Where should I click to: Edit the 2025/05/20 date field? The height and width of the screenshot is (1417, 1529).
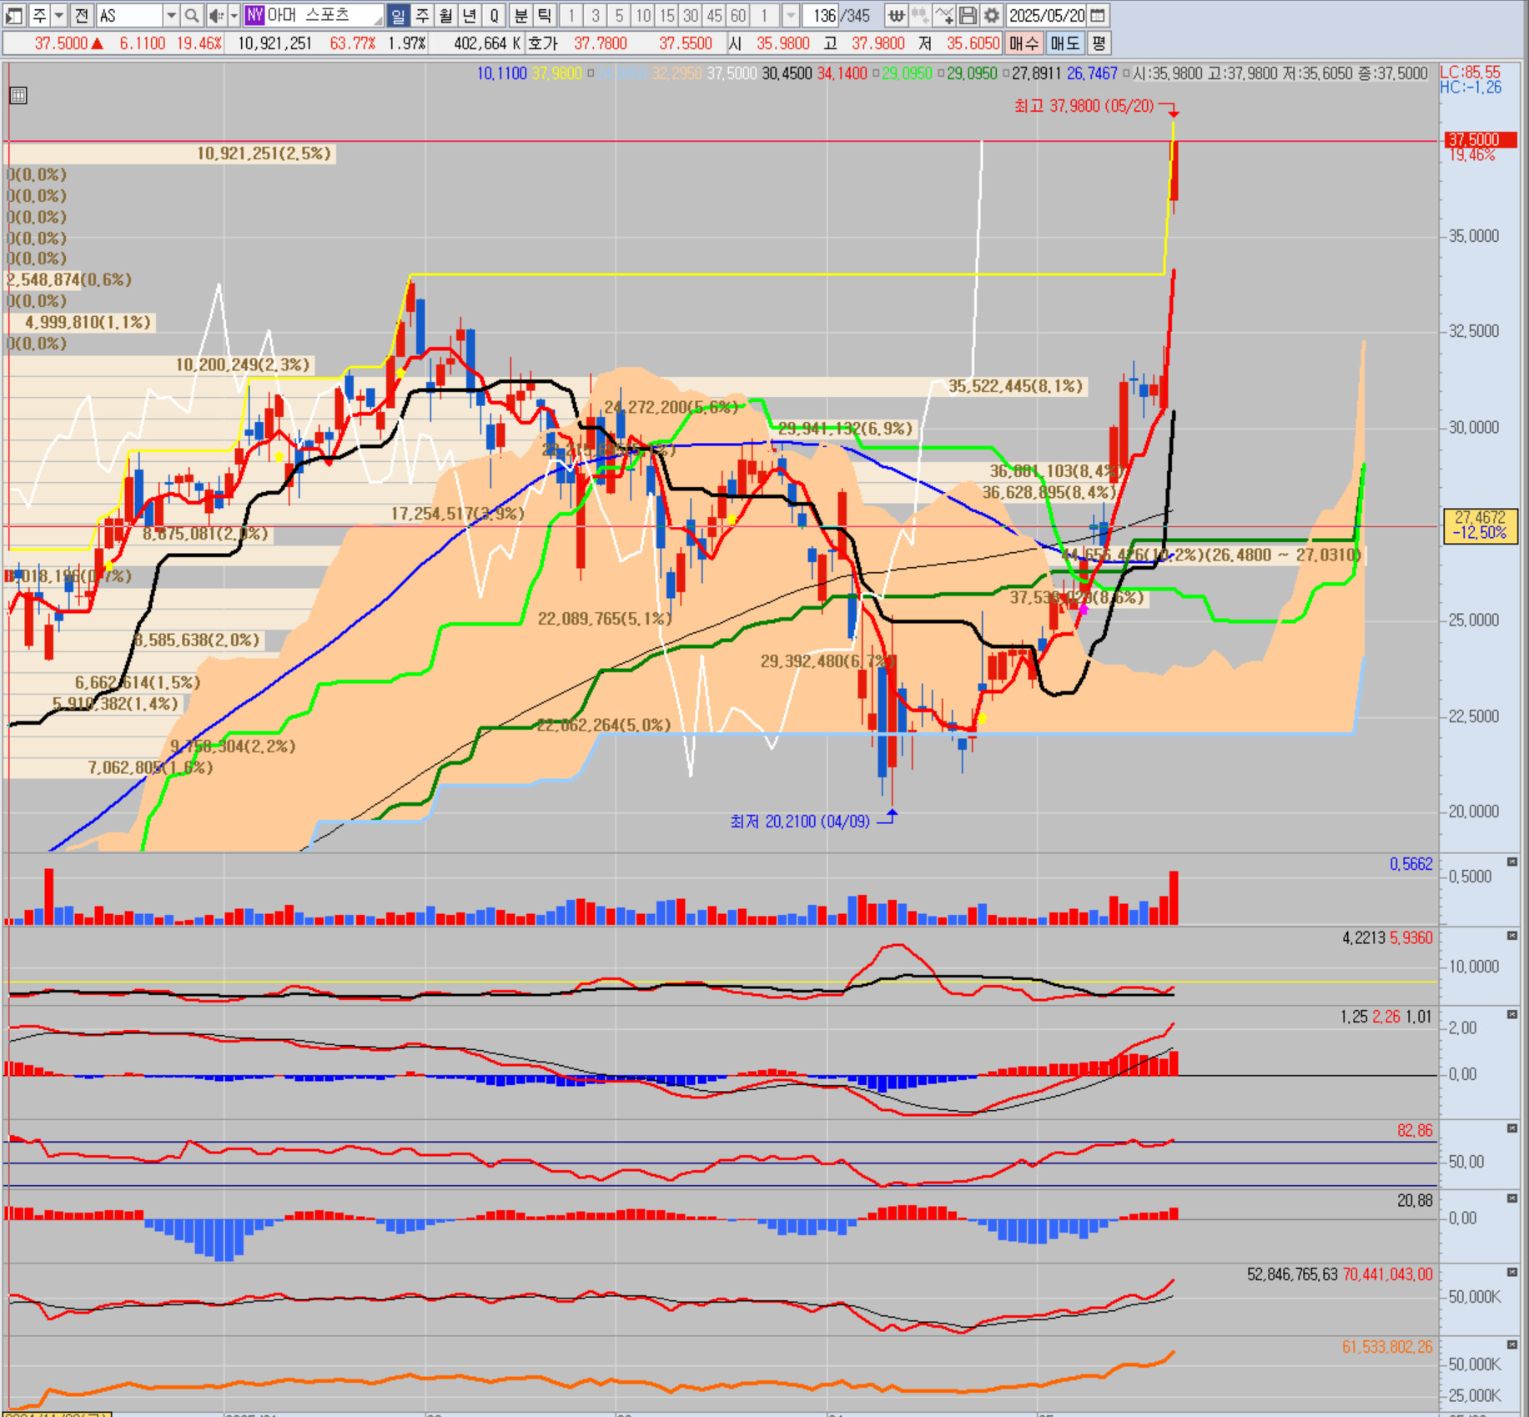(1047, 15)
